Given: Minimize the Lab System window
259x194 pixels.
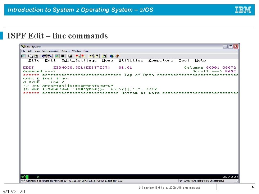Looking at the screenshot, I should point(225,46).
